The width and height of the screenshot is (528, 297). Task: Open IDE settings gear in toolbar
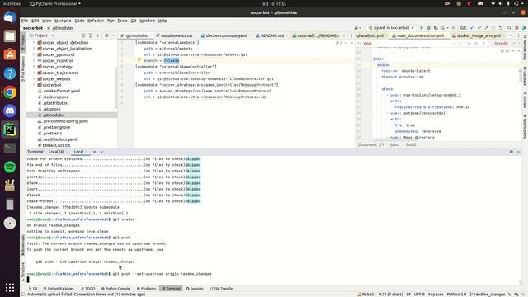[x=516, y=28]
